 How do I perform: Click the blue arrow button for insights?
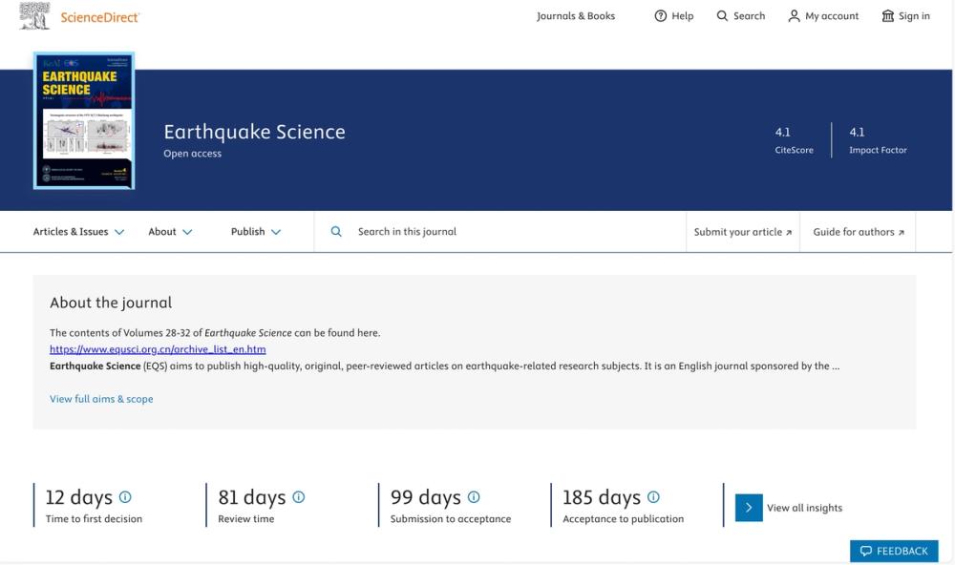(x=749, y=508)
